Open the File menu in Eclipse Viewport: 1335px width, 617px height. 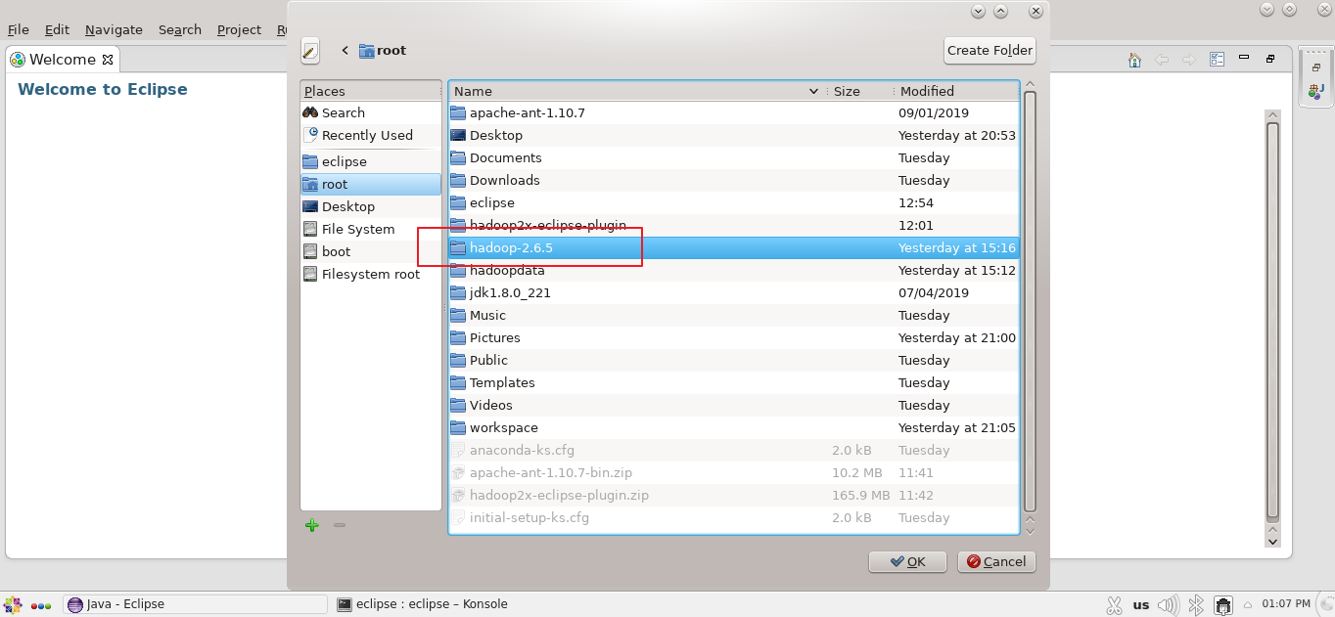tap(19, 29)
